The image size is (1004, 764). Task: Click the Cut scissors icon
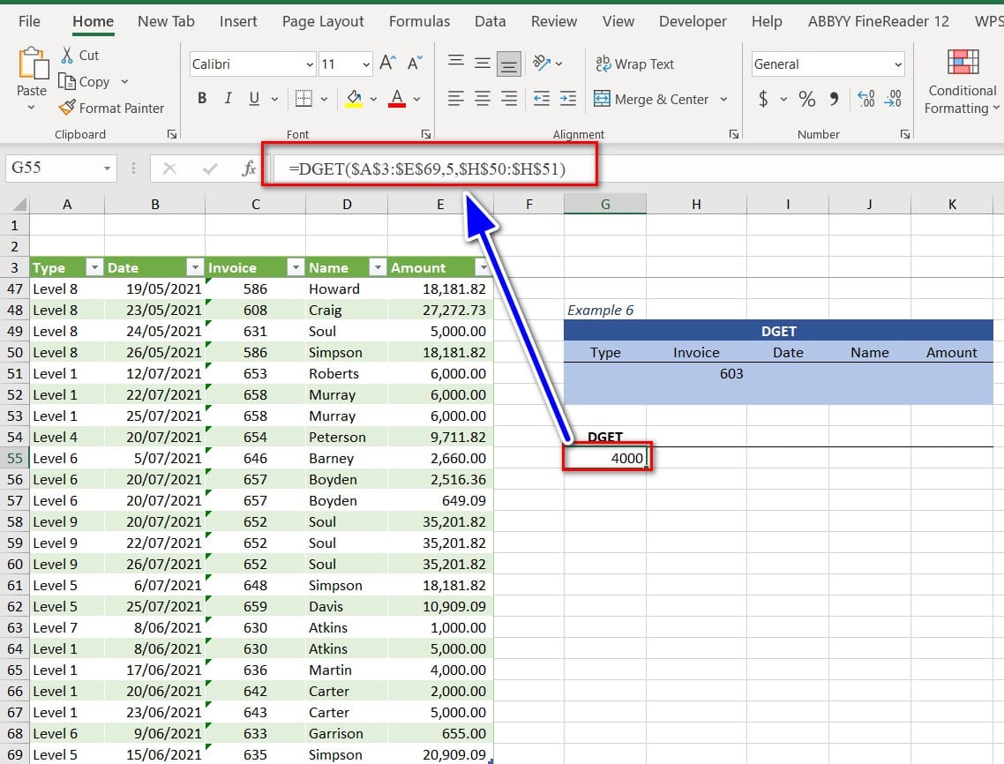(x=67, y=55)
